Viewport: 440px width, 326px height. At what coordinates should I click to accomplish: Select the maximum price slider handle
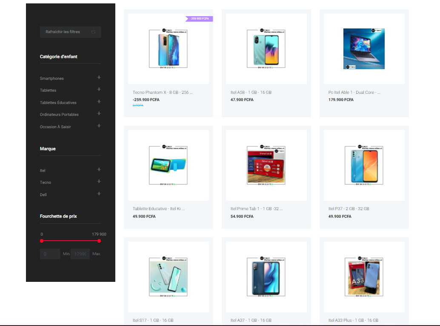99,241
